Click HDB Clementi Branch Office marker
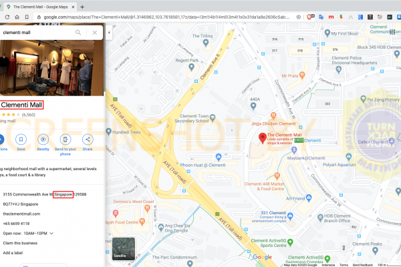 (x=320, y=218)
